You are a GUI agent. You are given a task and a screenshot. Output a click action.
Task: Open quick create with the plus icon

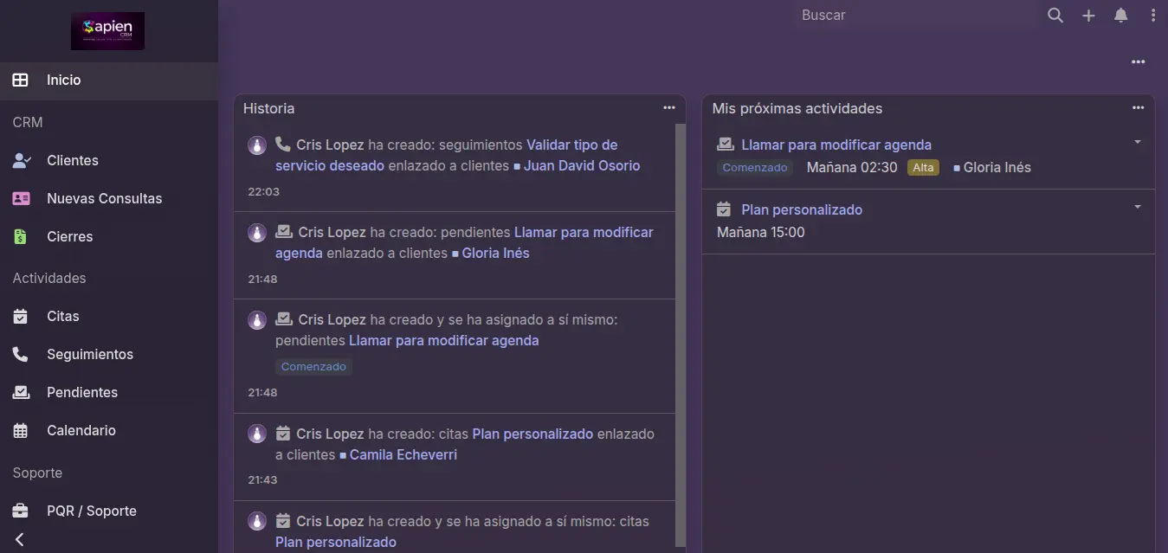click(1087, 15)
